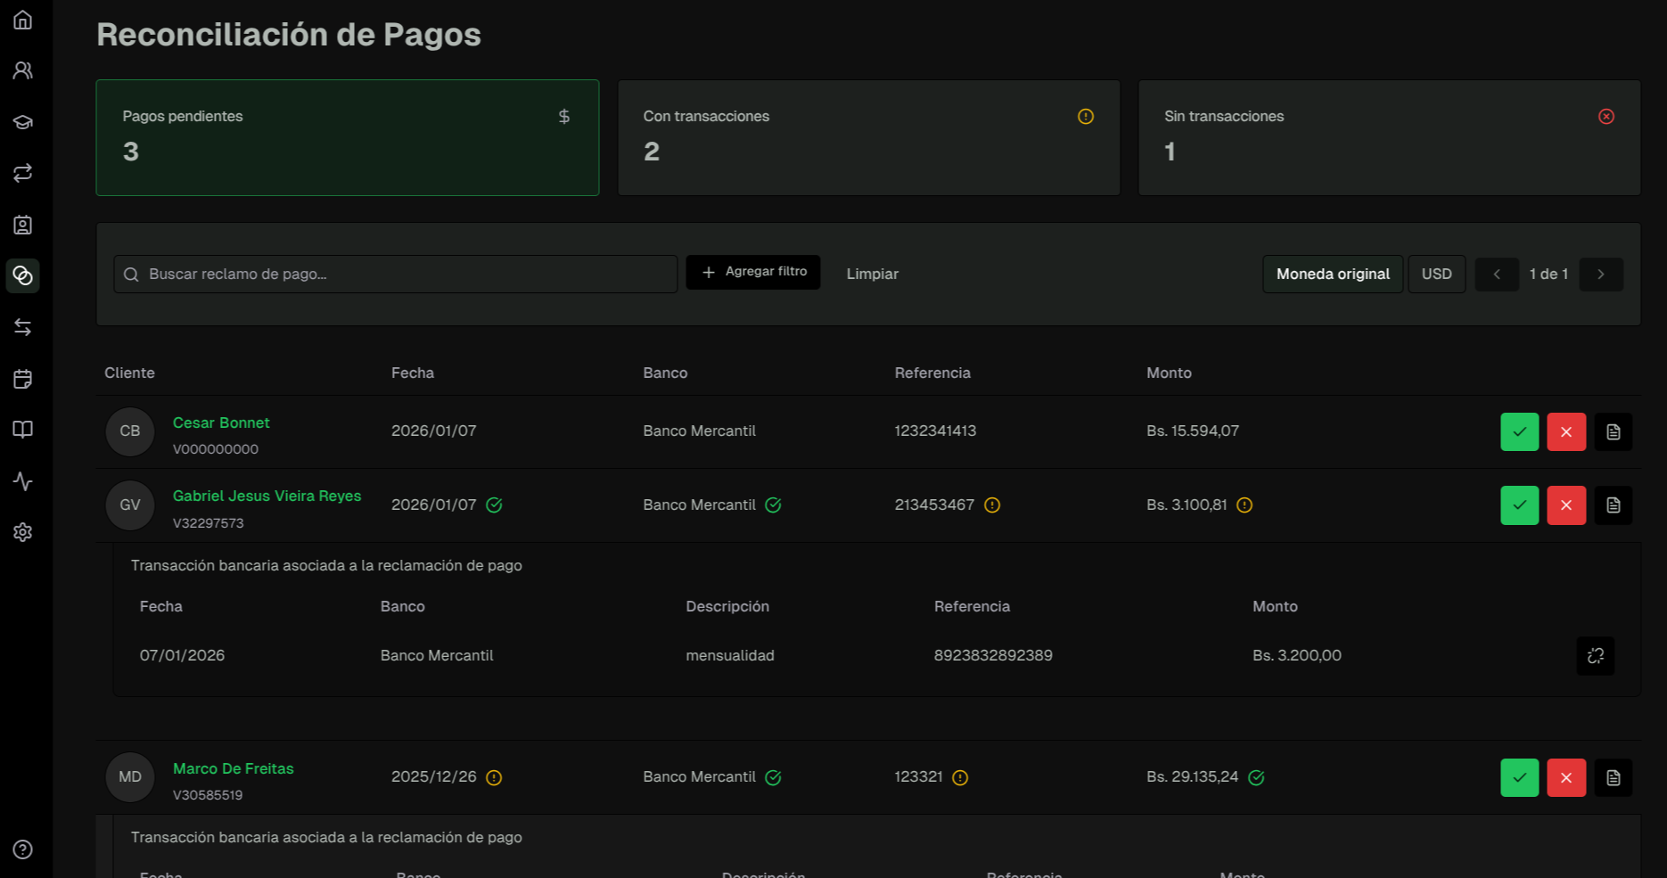Select the Moneda original currency mode
This screenshot has height=878, width=1667.
coord(1332,274)
